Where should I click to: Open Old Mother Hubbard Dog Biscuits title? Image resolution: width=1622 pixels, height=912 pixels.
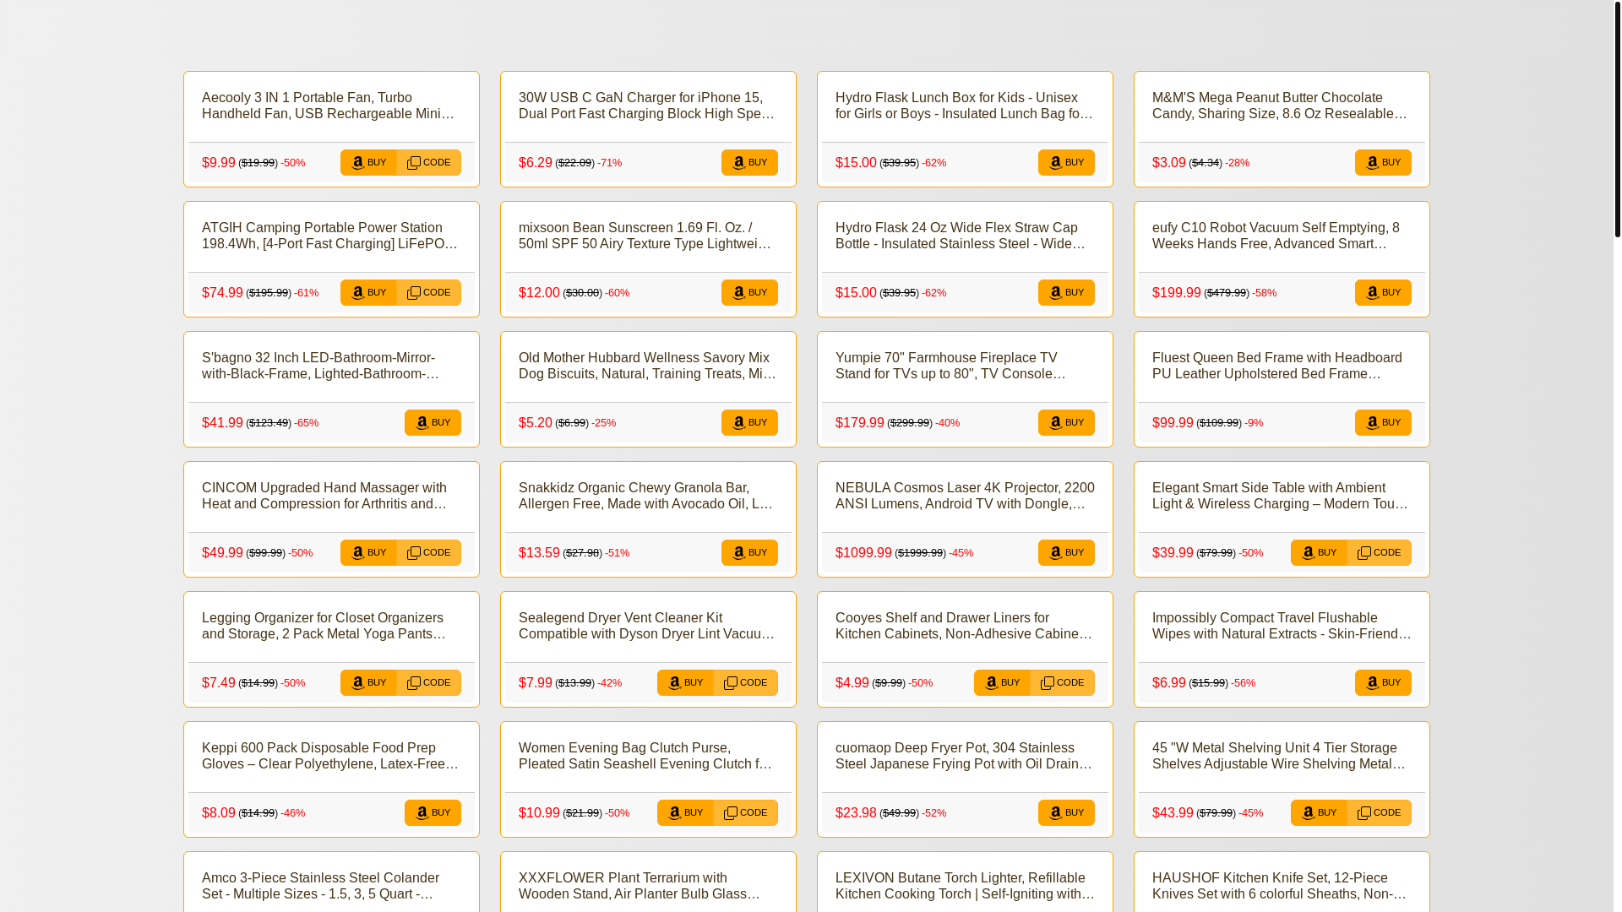click(648, 366)
